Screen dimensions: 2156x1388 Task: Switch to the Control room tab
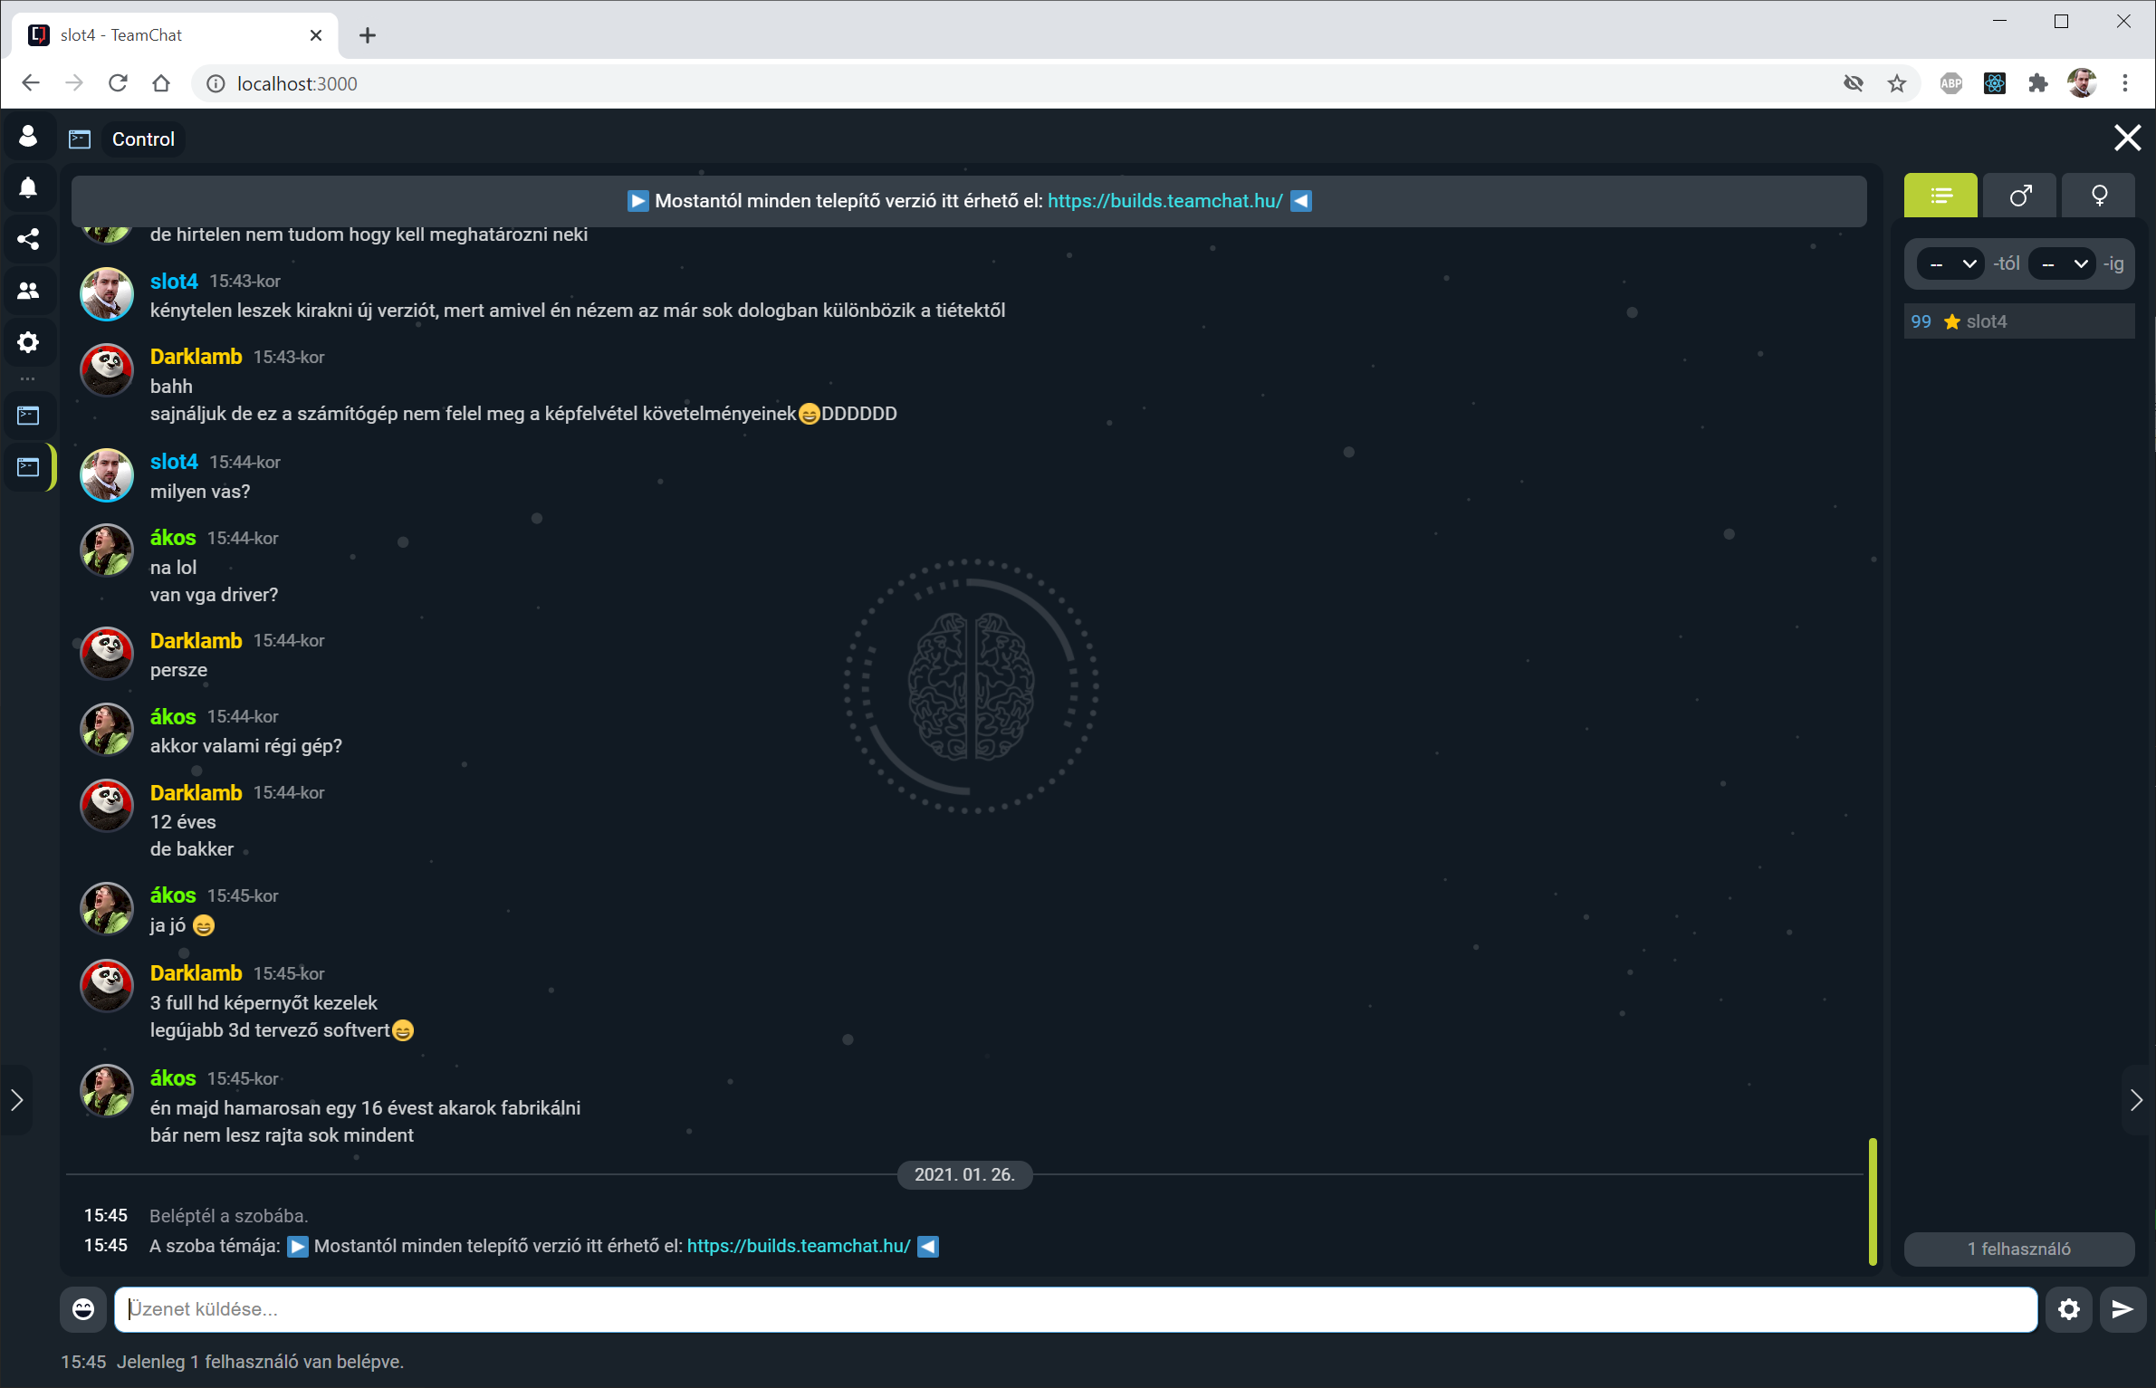pyautogui.click(x=142, y=139)
